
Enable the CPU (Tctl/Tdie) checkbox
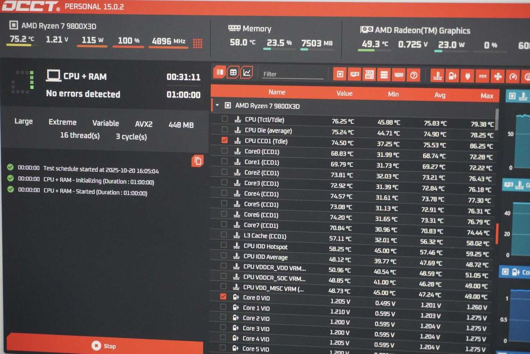click(x=225, y=119)
